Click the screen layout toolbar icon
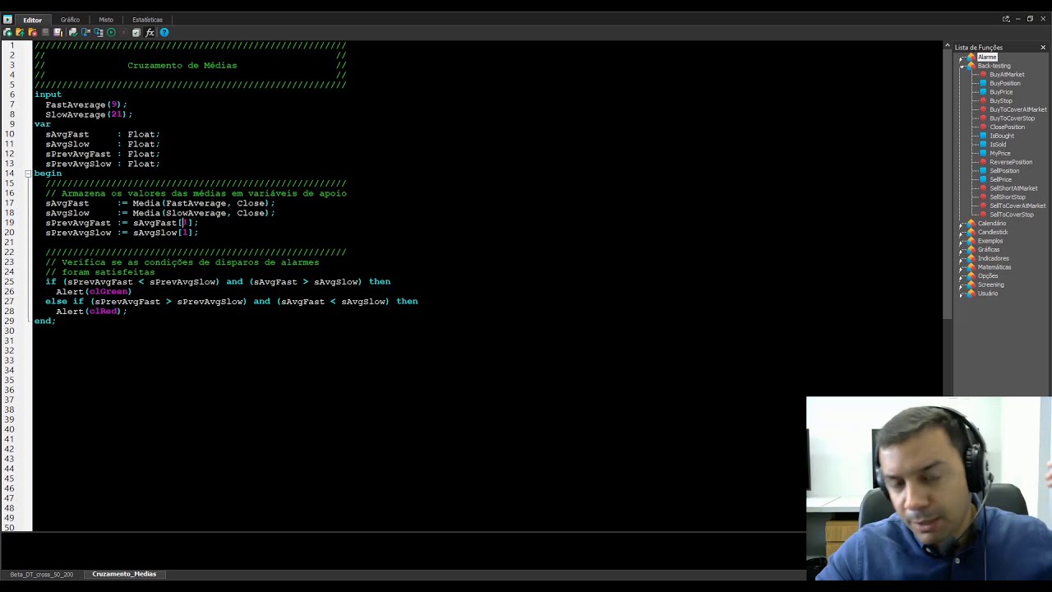 [99, 32]
